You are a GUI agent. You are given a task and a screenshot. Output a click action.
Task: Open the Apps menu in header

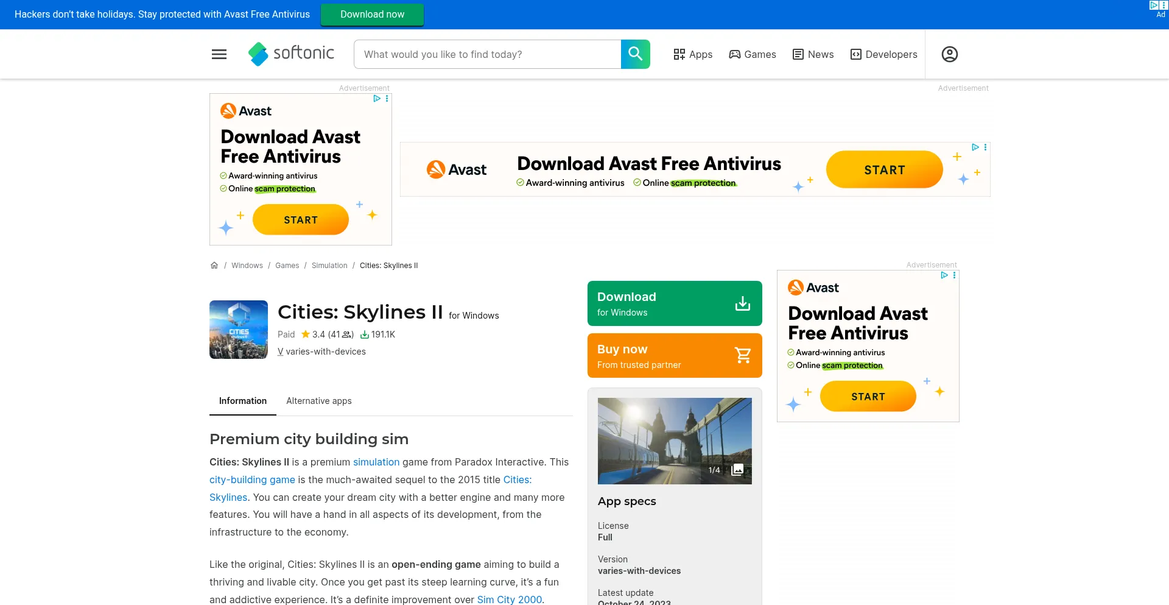click(x=693, y=54)
